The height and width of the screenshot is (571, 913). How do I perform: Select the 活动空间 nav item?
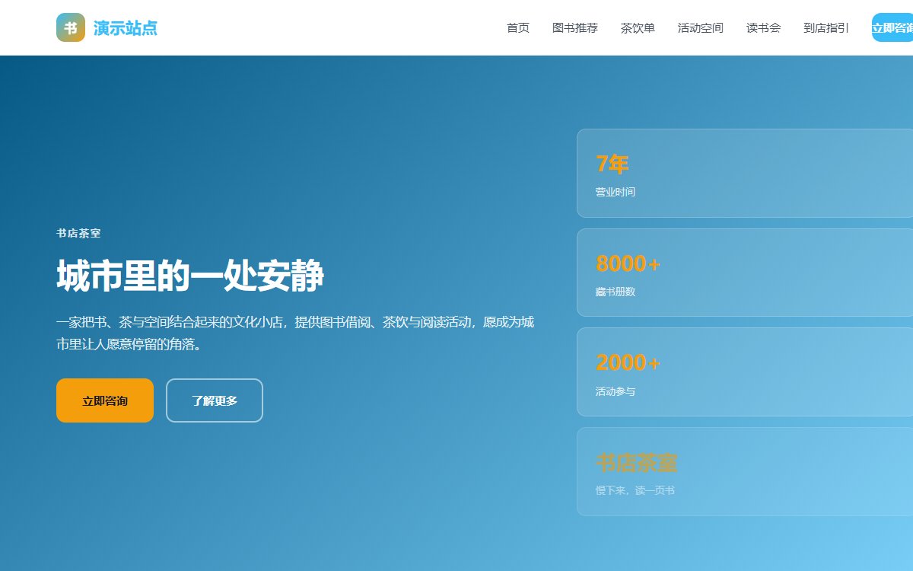pyautogui.click(x=701, y=28)
